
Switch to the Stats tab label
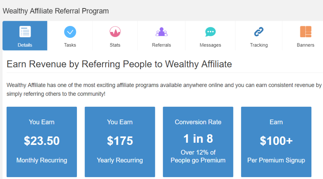coord(115,45)
